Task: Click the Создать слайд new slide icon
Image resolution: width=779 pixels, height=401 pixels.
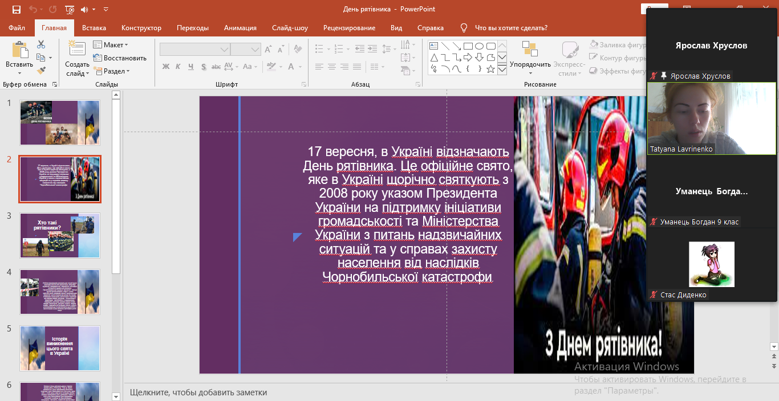Action: [76, 48]
